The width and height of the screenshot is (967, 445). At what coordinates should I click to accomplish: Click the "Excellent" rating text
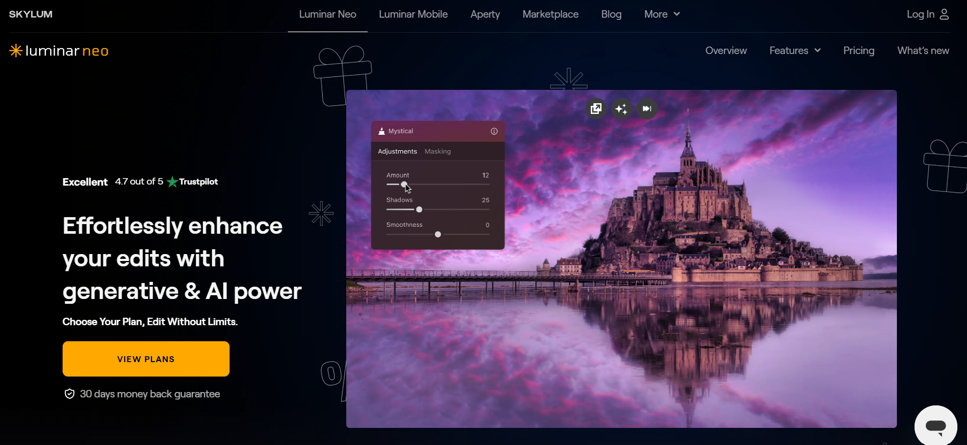tap(85, 182)
